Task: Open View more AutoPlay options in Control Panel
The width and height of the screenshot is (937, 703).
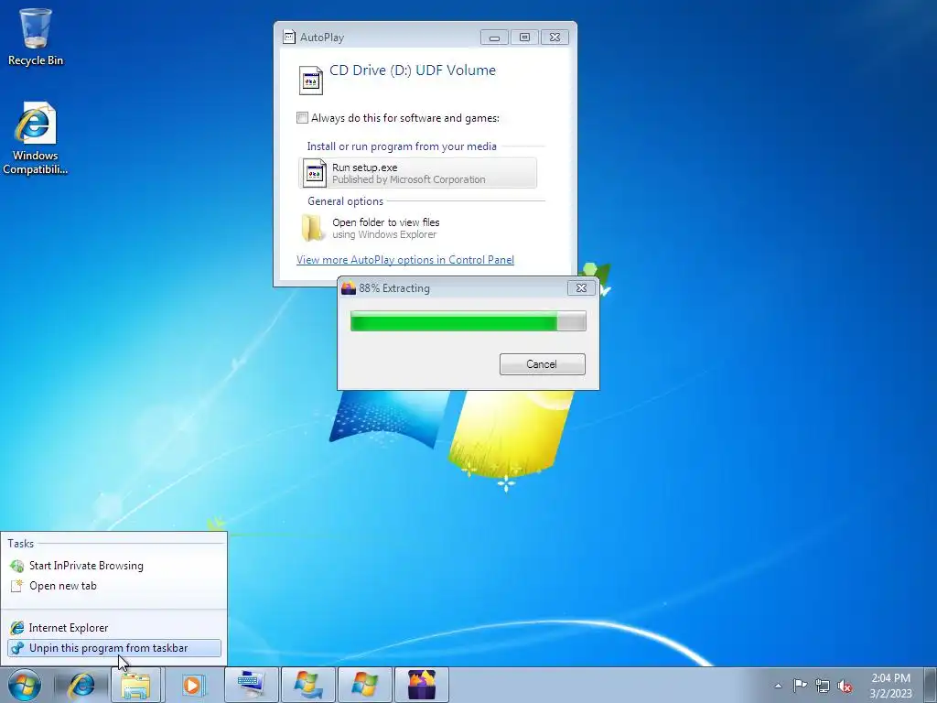Action: point(405,260)
